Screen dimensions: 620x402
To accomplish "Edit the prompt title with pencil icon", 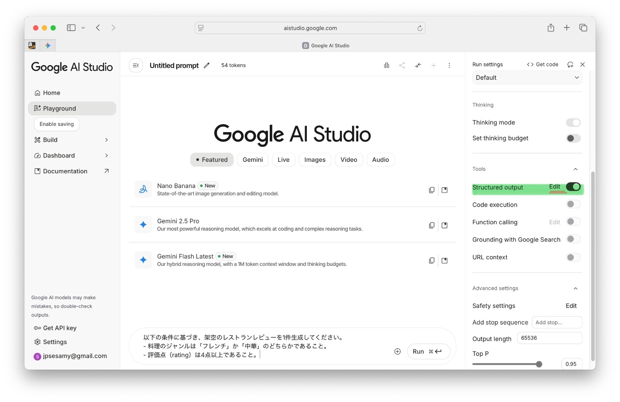I will click(206, 65).
